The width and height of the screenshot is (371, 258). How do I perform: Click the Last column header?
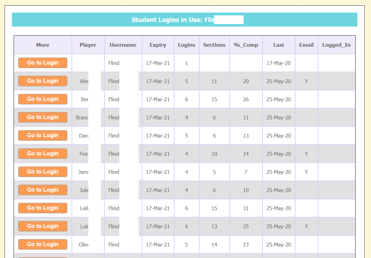(x=279, y=45)
